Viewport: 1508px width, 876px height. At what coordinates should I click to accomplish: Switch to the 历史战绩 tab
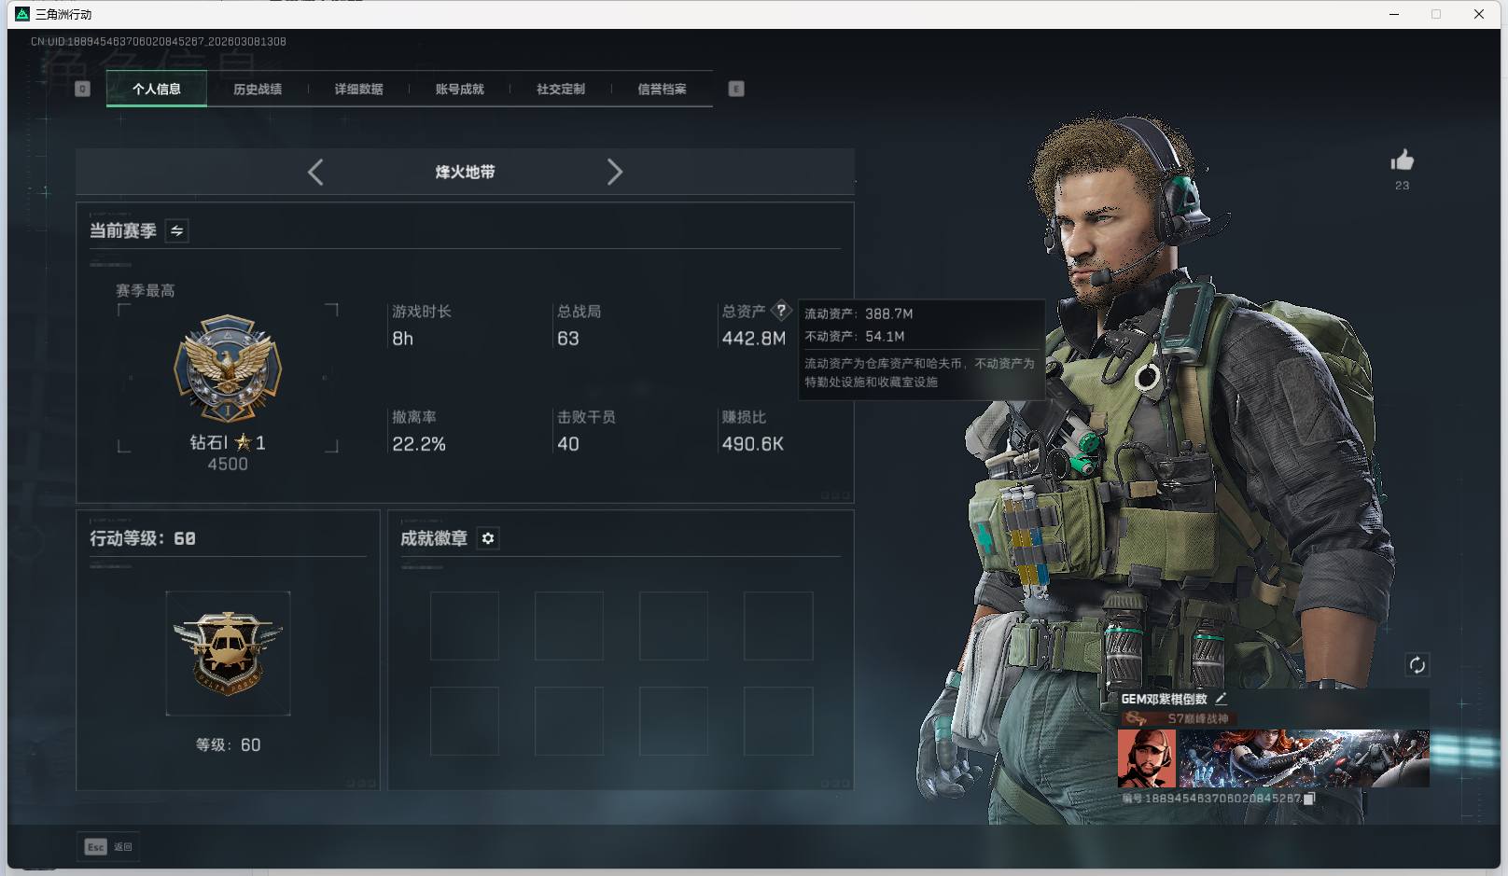click(258, 89)
